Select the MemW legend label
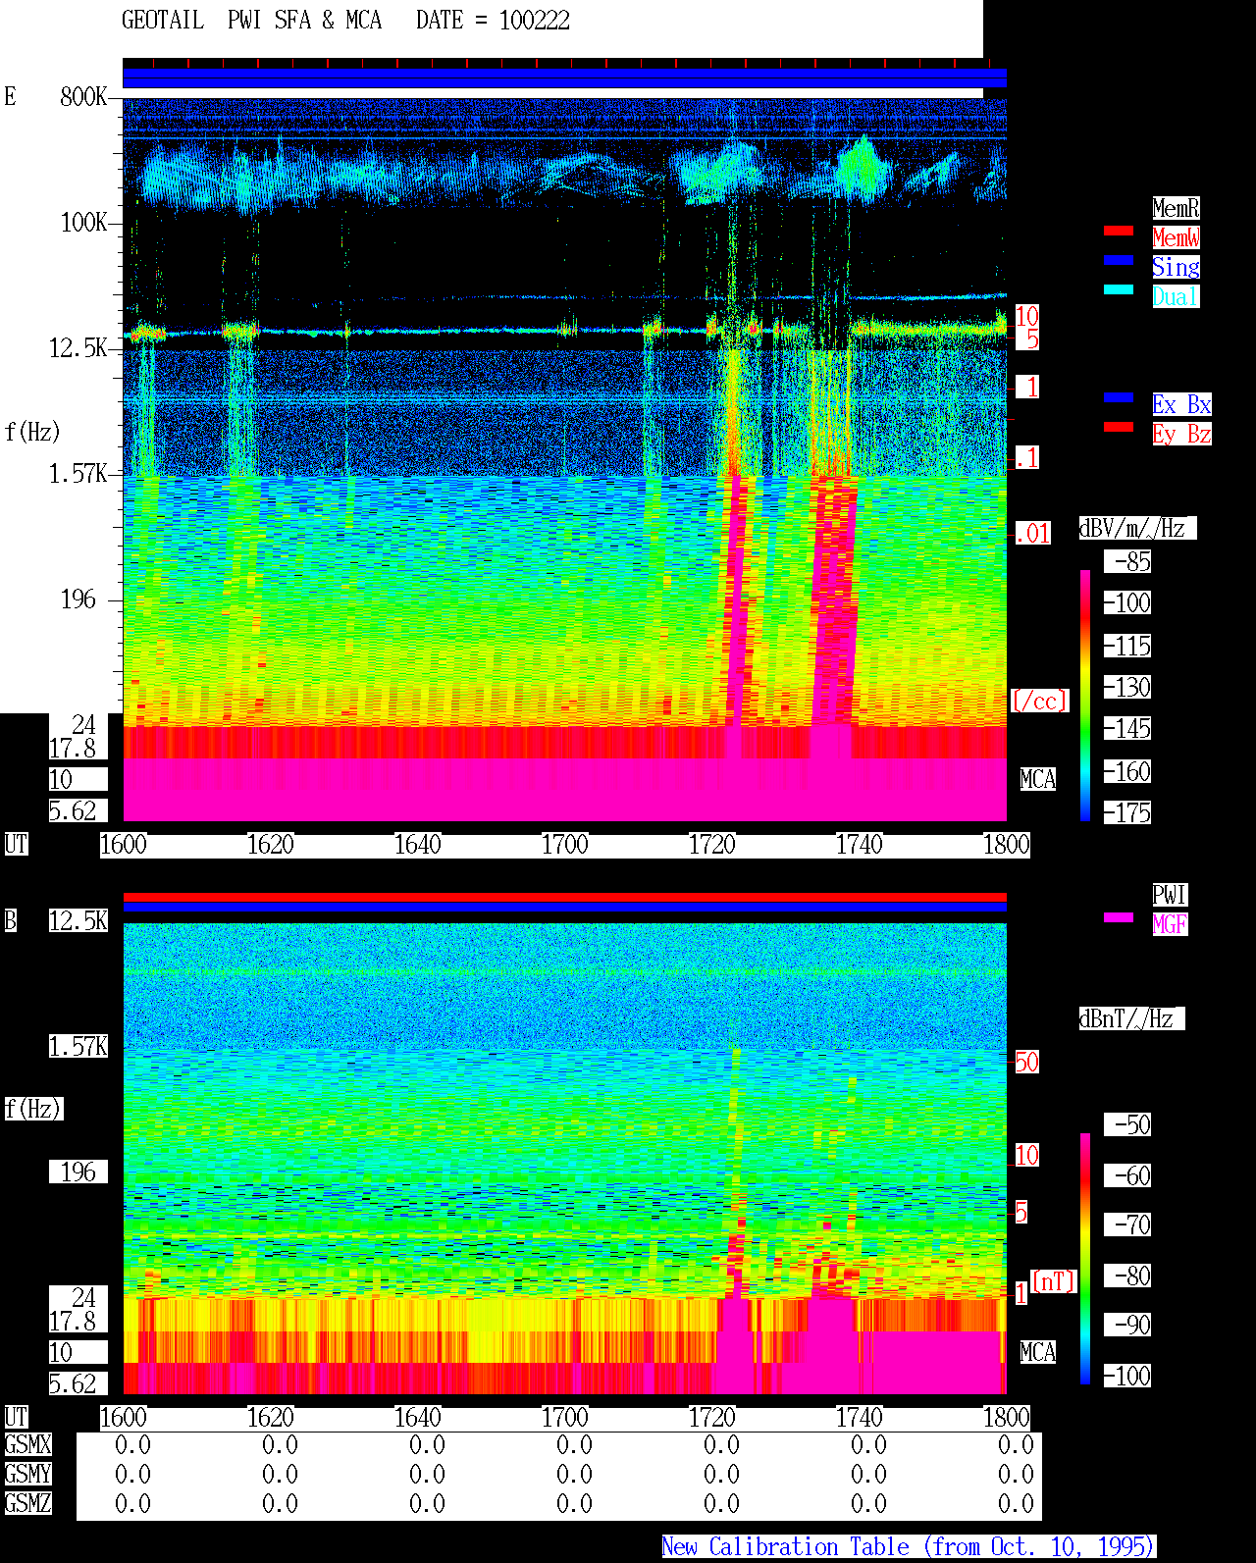Screen dimensions: 1256x1563 pos(1176,237)
